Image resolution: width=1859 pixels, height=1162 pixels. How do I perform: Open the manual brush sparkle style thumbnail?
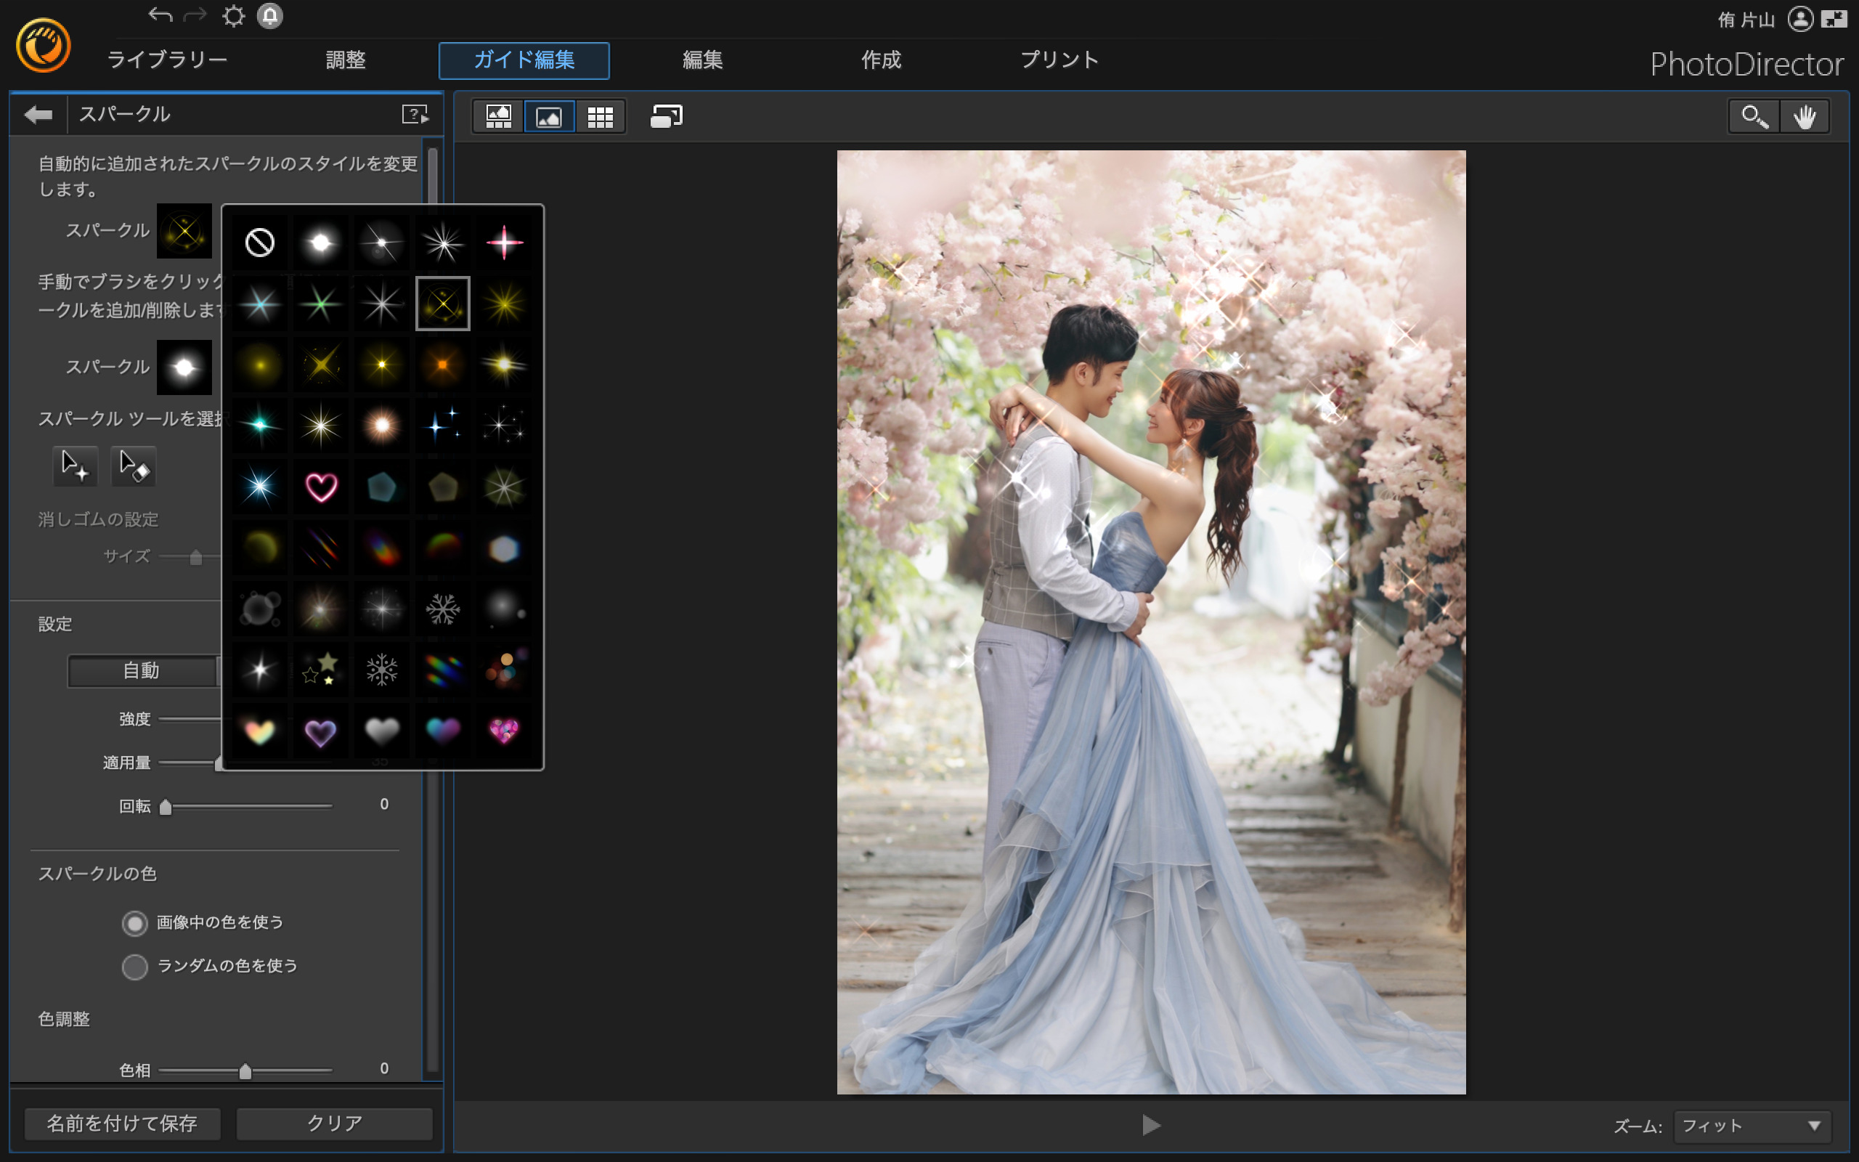click(184, 367)
